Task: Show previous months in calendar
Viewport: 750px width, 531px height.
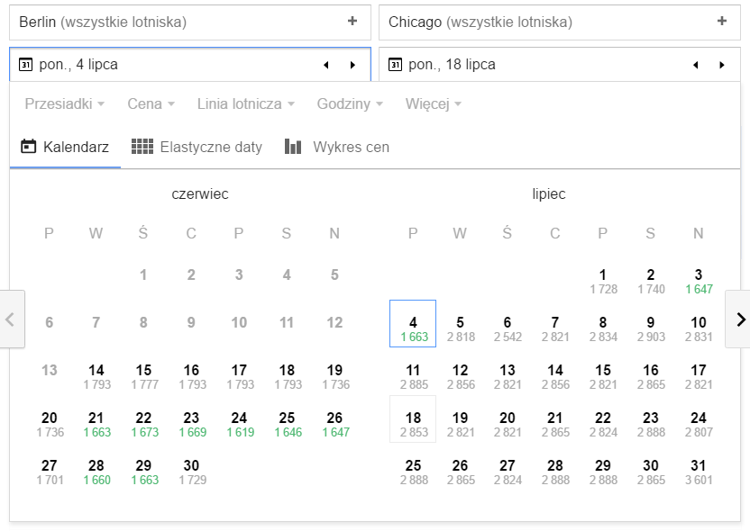Action: [x=12, y=319]
